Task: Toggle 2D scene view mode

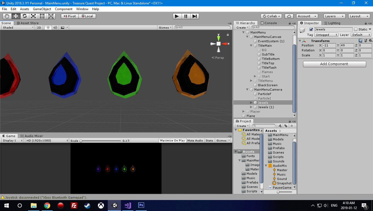Action: (x=39, y=27)
